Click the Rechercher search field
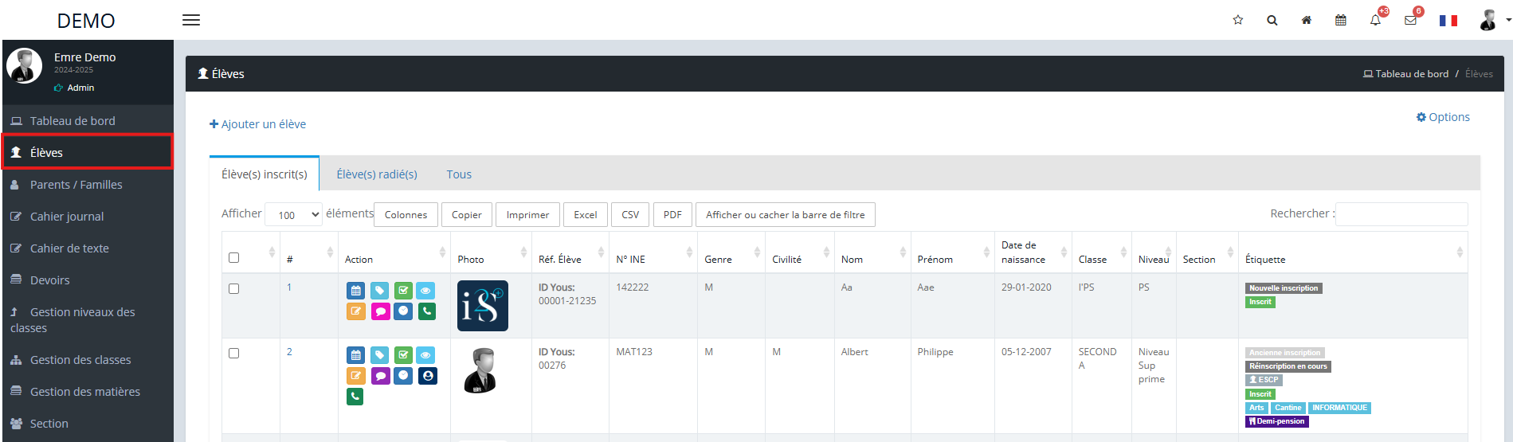 (x=1401, y=214)
